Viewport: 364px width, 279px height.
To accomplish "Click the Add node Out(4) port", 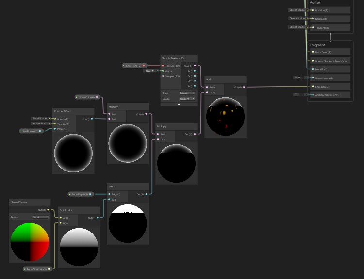I will (244, 87).
